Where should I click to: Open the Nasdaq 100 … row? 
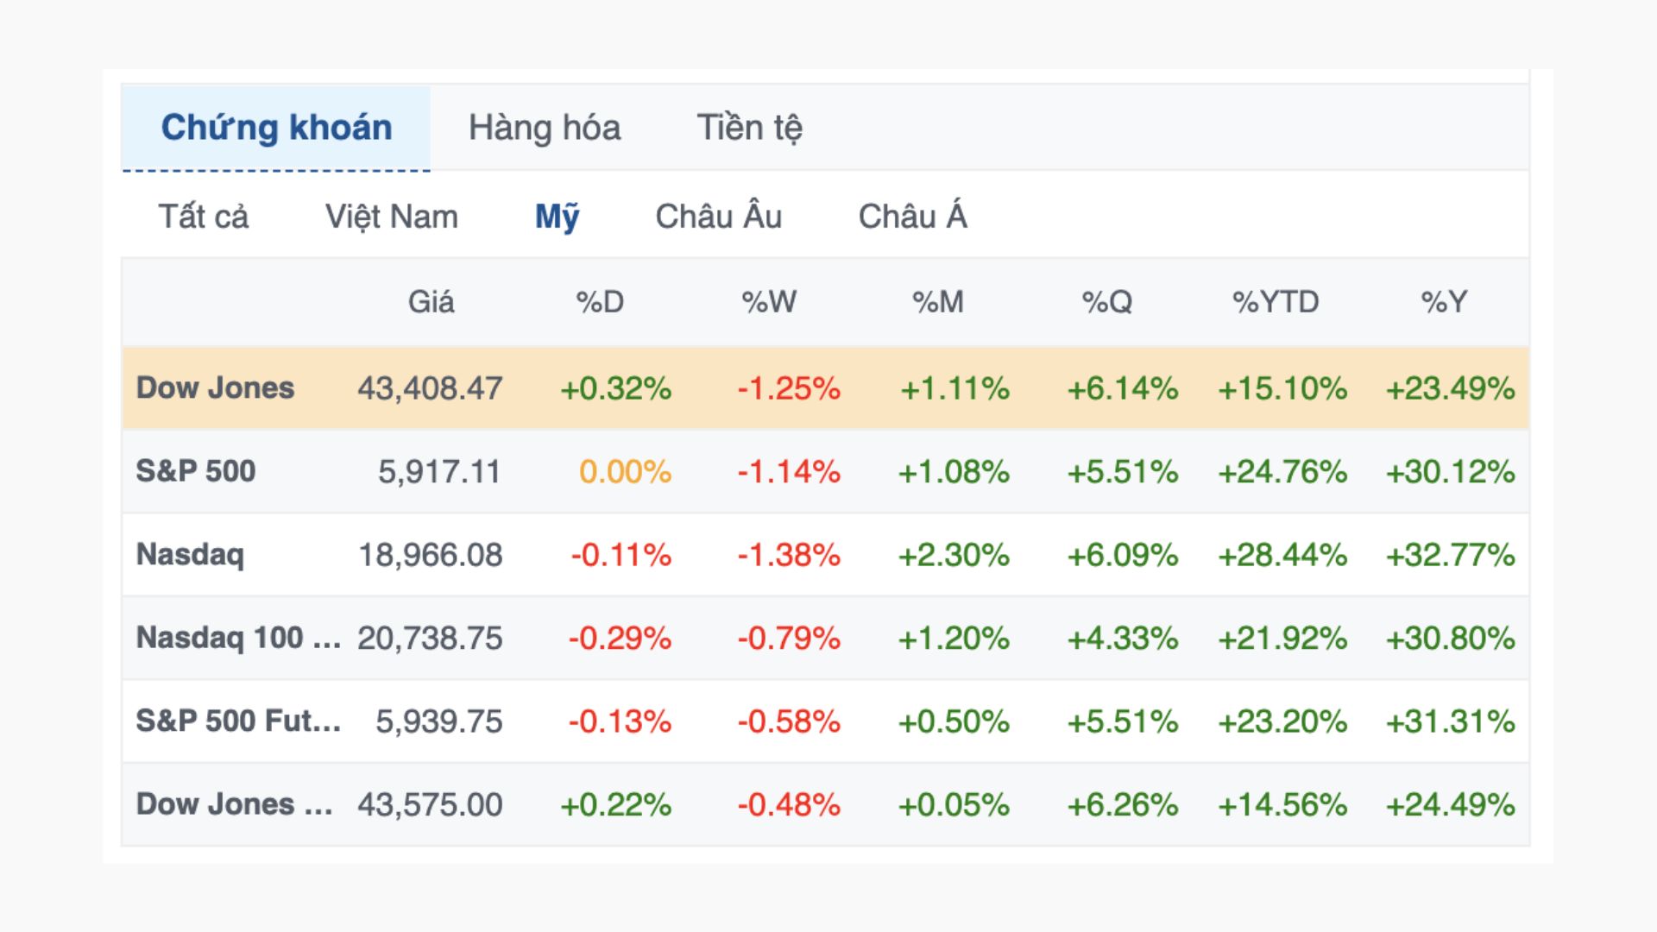click(825, 638)
